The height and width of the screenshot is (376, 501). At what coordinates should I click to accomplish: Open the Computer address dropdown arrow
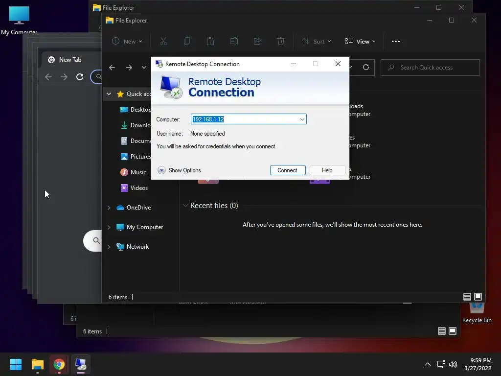pyautogui.click(x=302, y=119)
